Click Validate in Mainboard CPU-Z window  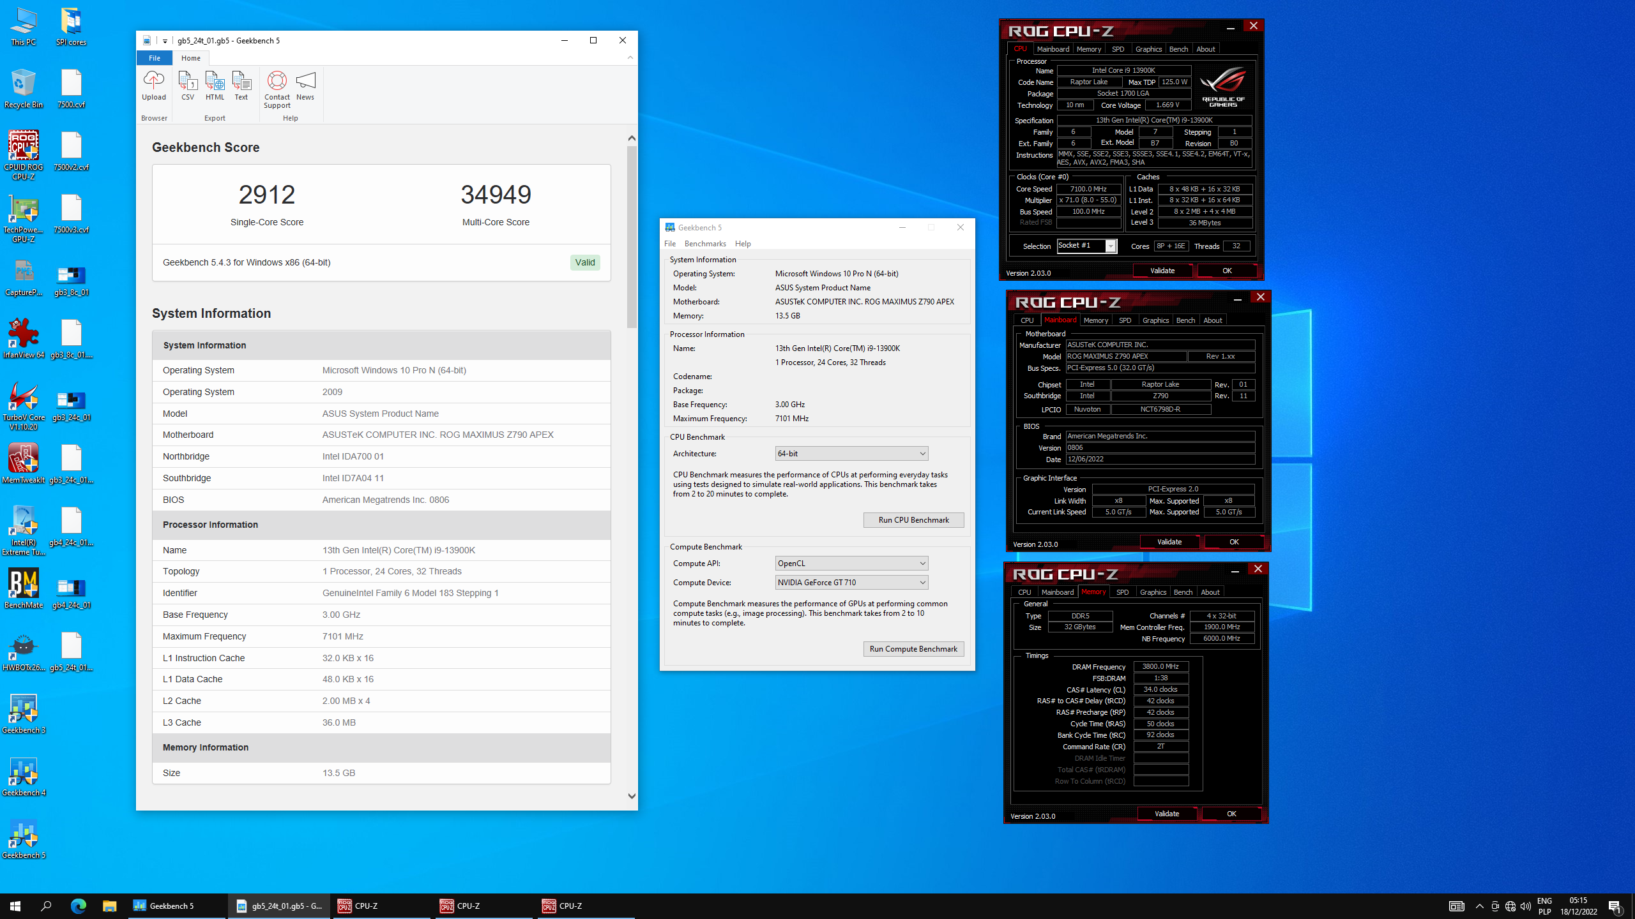1169,542
